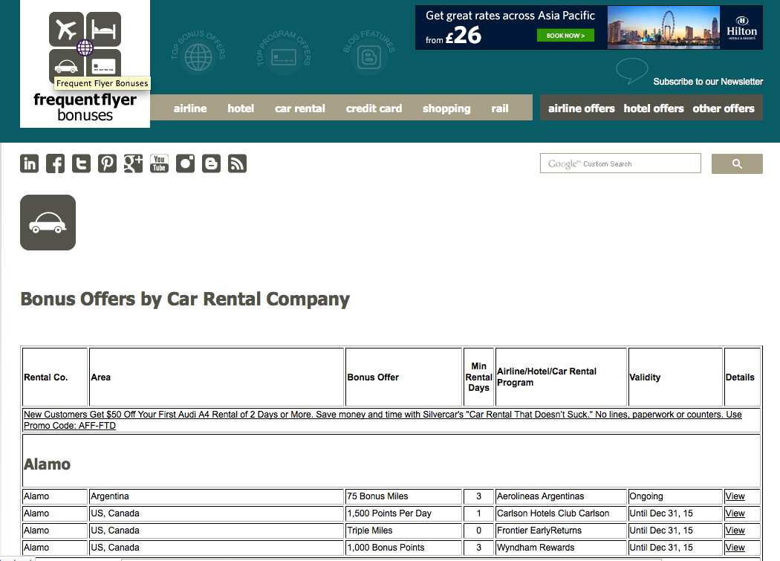
Task: Open the car rental menu item
Action: tap(300, 108)
